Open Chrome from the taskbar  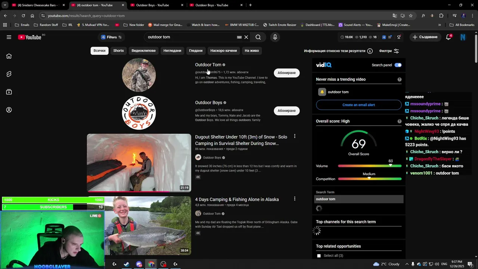[151, 264]
